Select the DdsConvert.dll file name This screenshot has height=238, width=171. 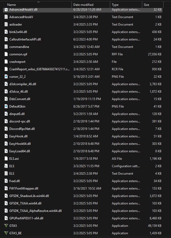point(20,99)
